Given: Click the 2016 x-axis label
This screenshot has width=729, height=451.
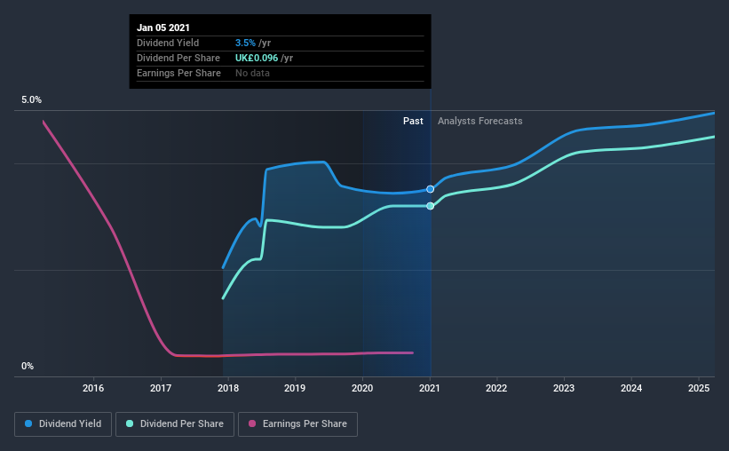Looking at the screenshot, I should [x=93, y=388].
